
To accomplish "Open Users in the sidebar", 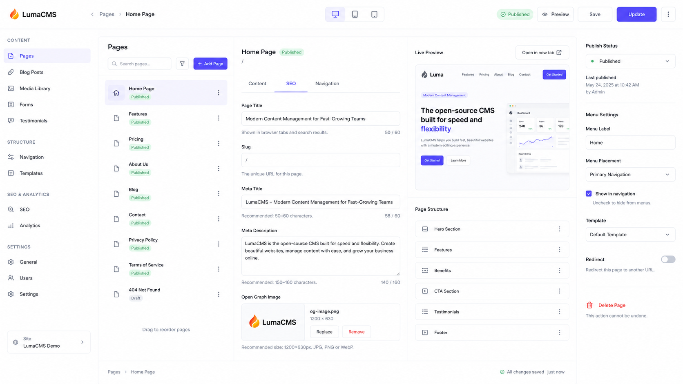I will pyautogui.click(x=47, y=278).
